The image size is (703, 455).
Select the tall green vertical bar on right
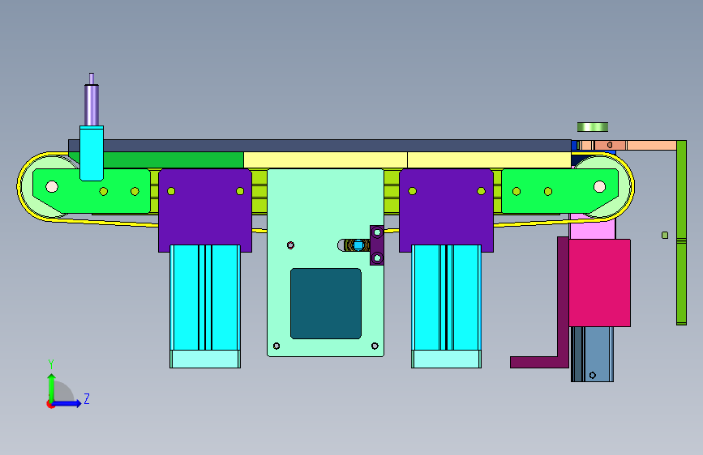(x=681, y=233)
